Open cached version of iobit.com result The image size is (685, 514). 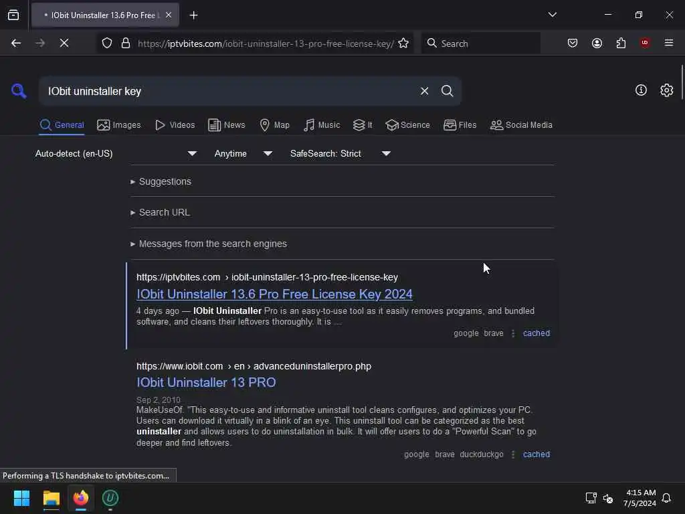(x=536, y=454)
